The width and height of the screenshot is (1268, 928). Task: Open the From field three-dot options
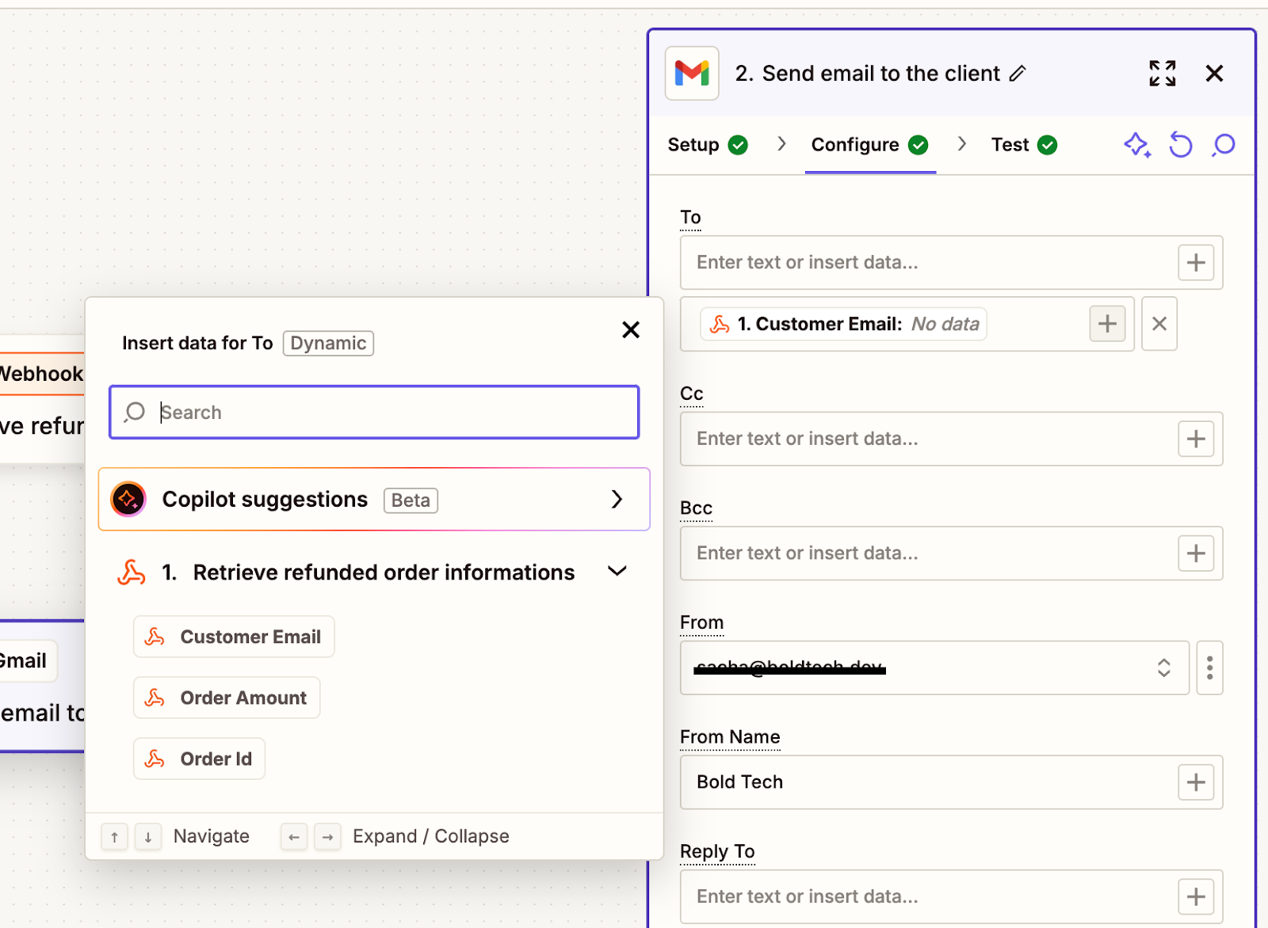click(x=1209, y=667)
